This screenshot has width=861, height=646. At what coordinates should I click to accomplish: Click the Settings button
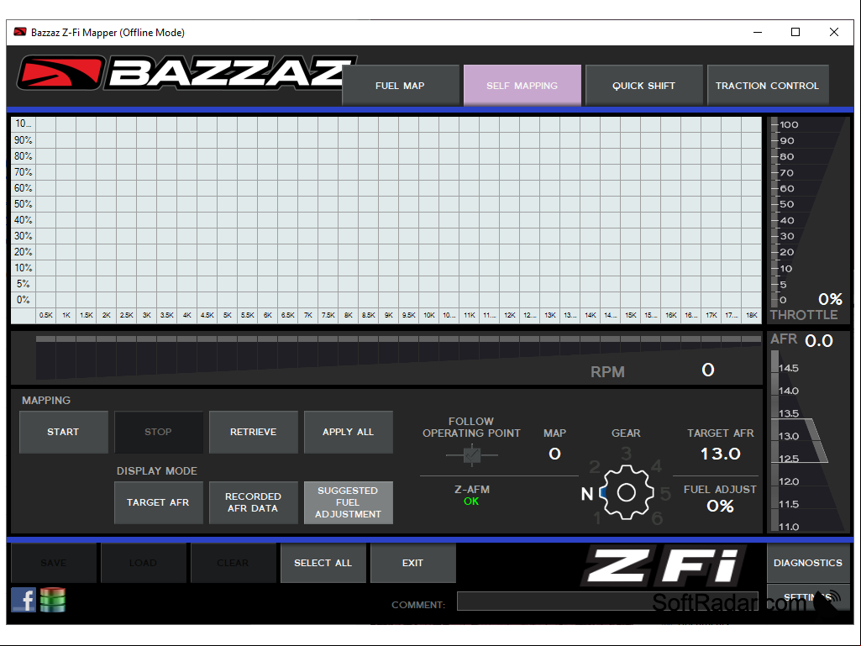pos(808,597)
